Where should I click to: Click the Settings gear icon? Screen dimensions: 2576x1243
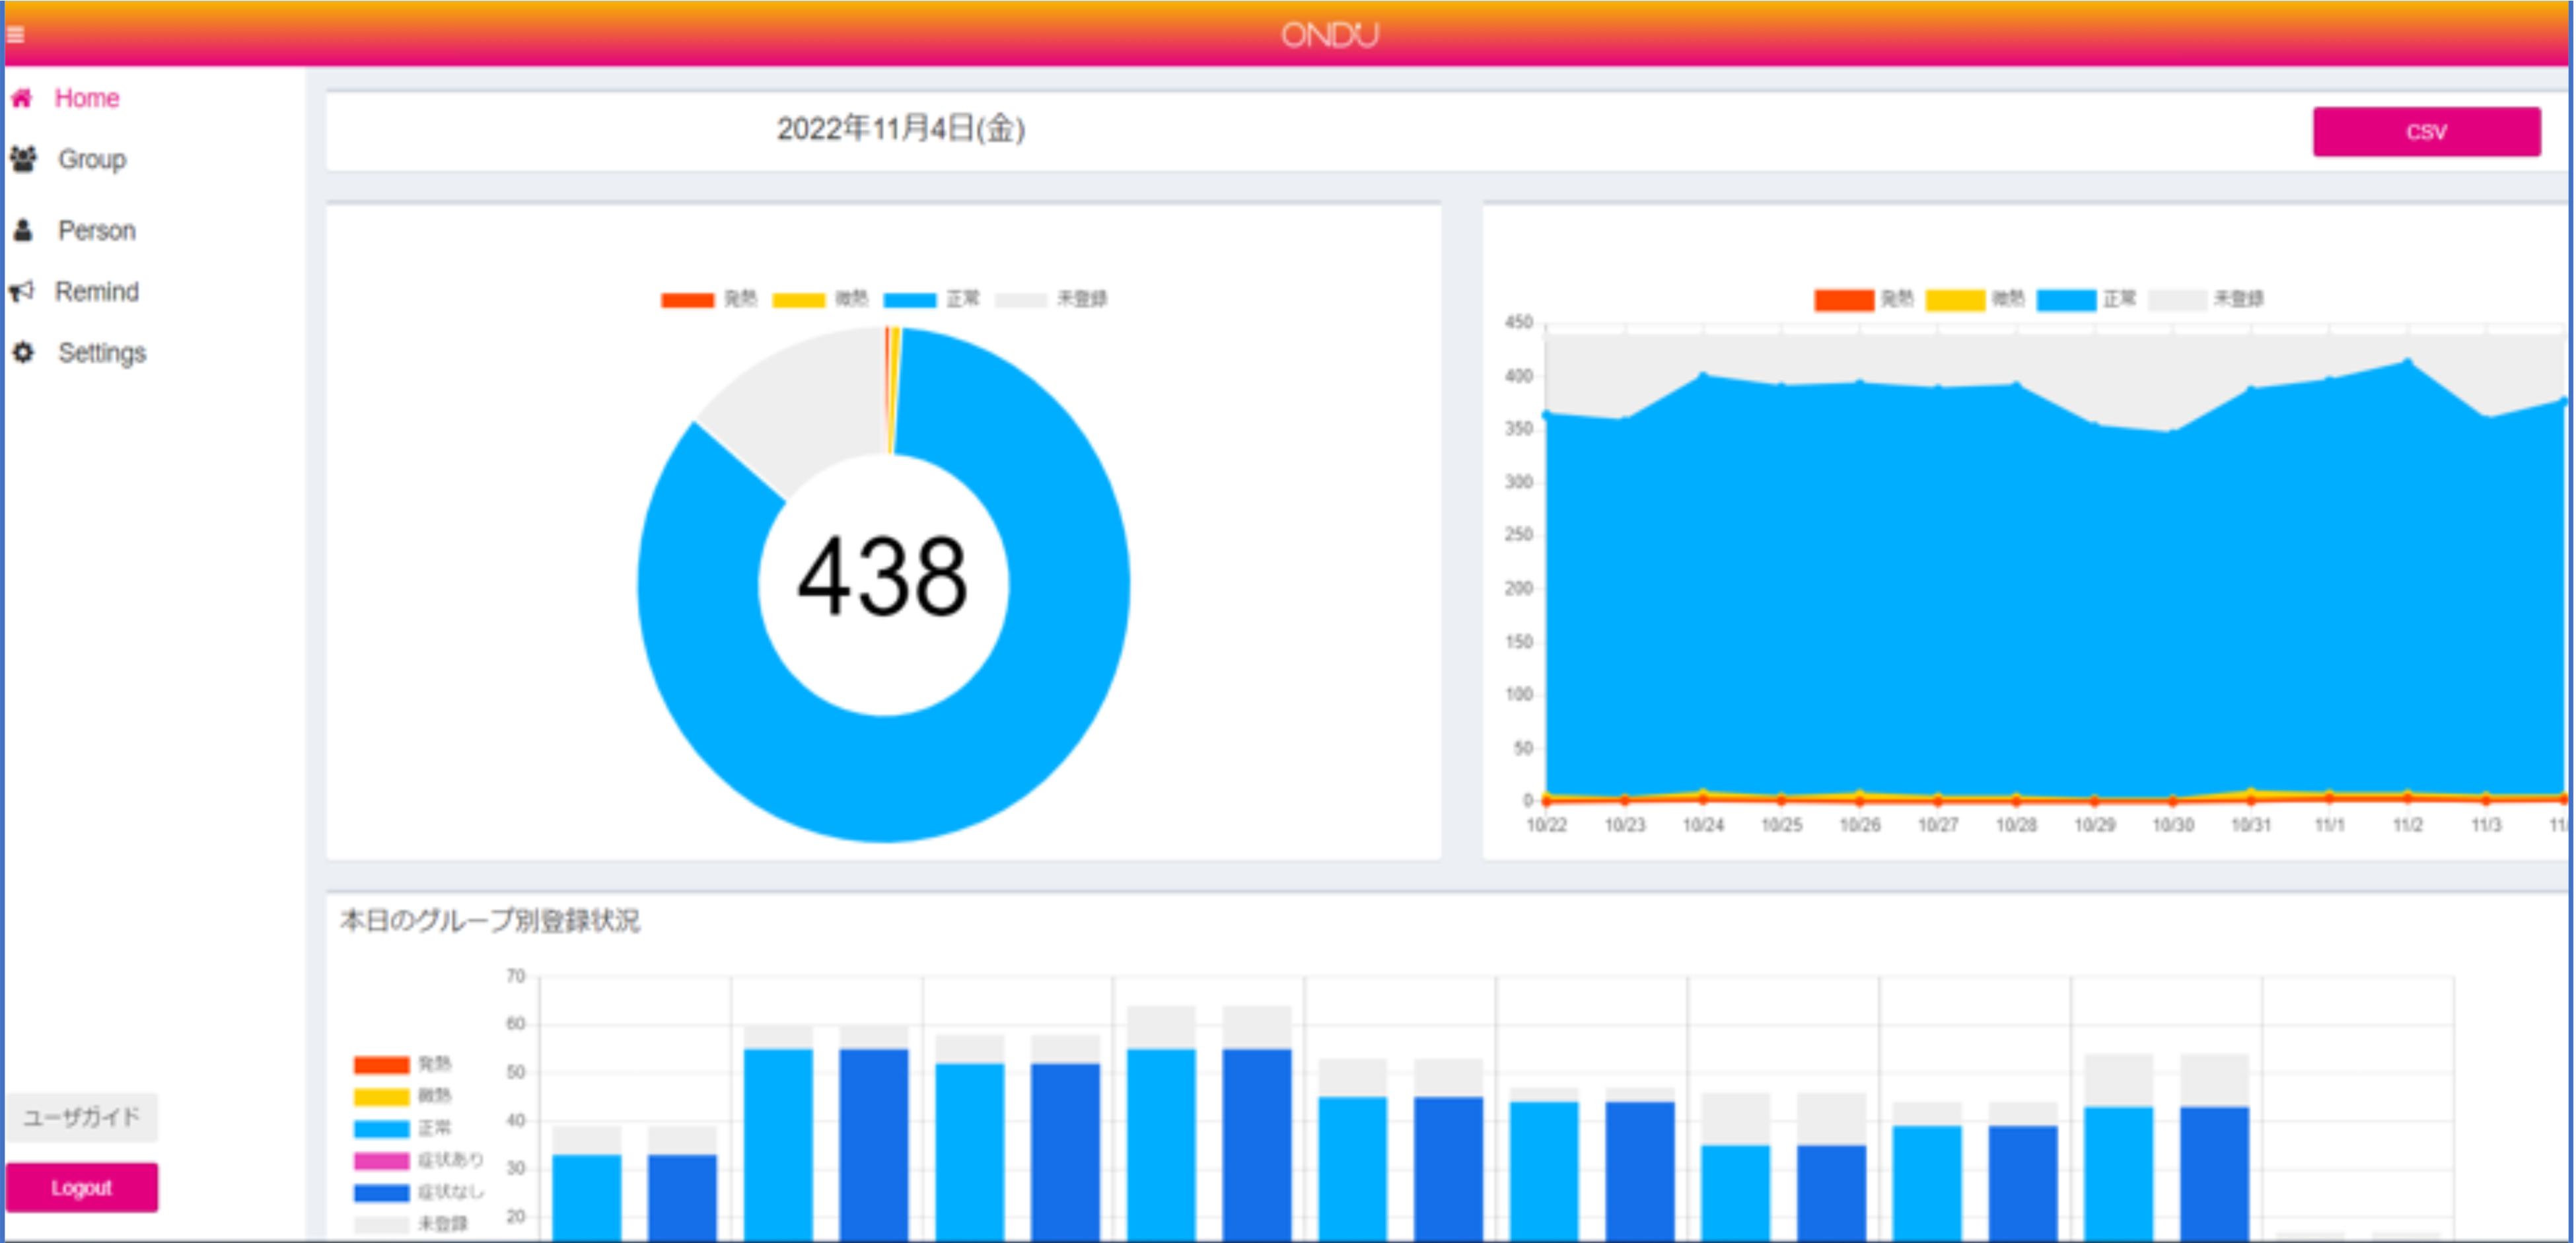coord(23,353)
